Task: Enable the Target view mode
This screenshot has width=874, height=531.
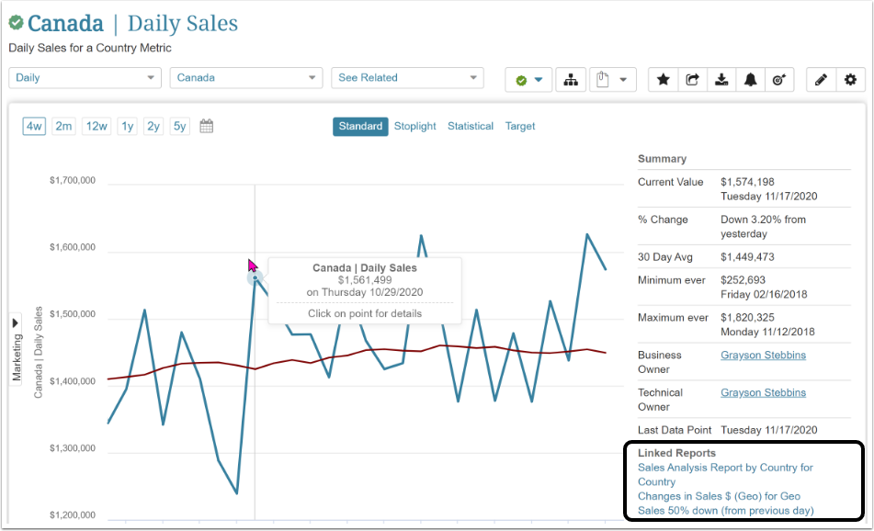Action: (520, 126)
